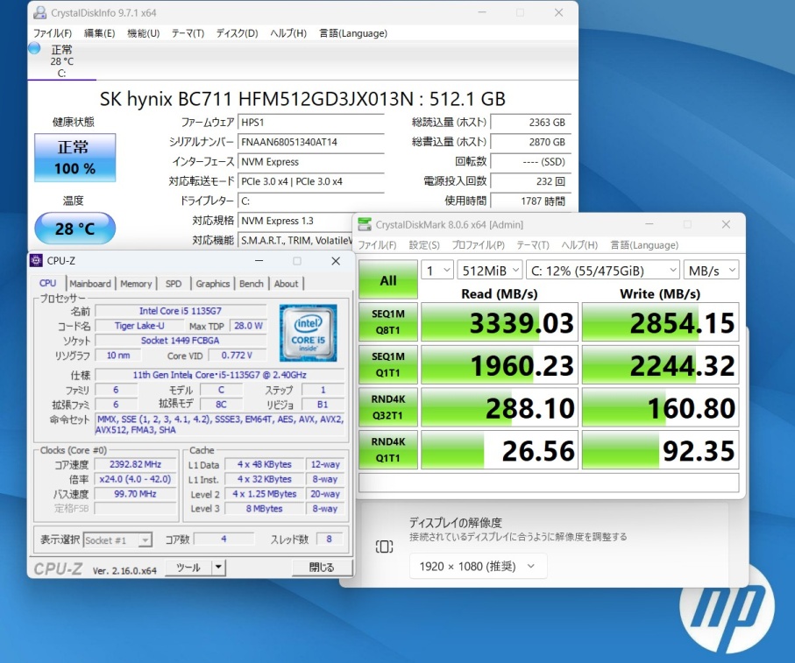This screenshot has width=795, height=663.
Task: Click the 閉じる button in CPU-Z
Action: [322, 568]
